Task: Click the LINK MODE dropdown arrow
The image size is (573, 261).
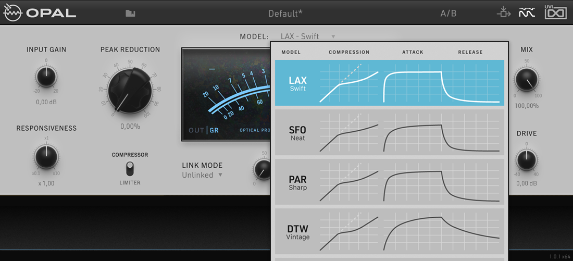Action: [x=220, y=175]
